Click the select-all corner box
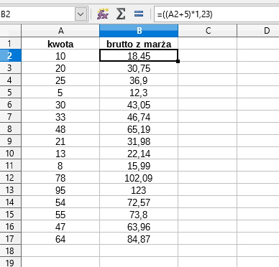Screen dimensions: 279x267 10,31
